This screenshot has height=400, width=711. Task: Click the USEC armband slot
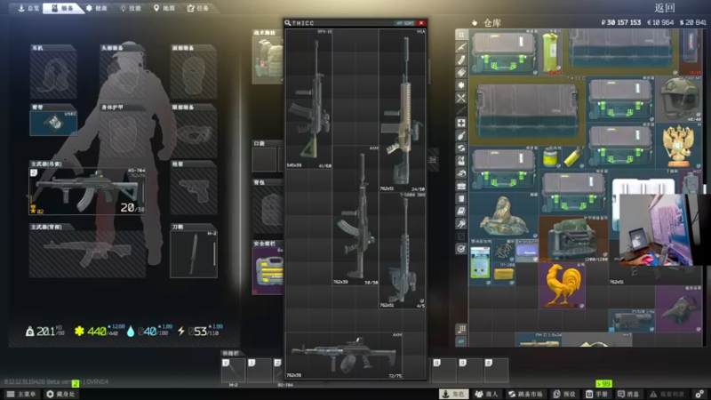pyautogui.click(x=53, y=123)
